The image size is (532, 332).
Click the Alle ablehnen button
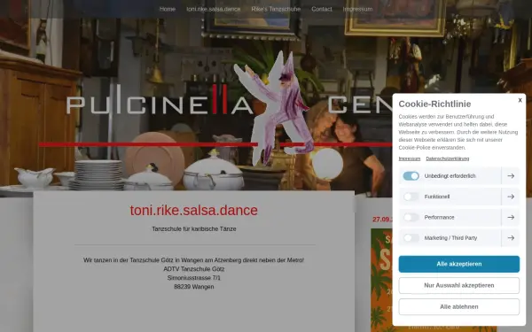click(458, 306)
